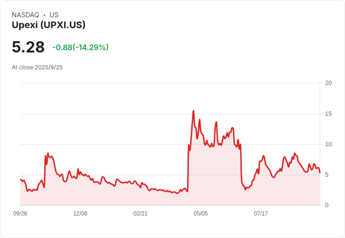
Task: Click the leftmost start of the price line
Action: 20,179
